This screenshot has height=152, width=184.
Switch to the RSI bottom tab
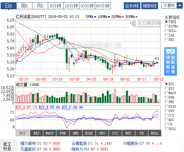click(22, 133)
